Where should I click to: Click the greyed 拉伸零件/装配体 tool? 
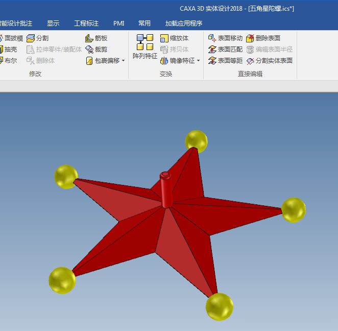[54, 50]
